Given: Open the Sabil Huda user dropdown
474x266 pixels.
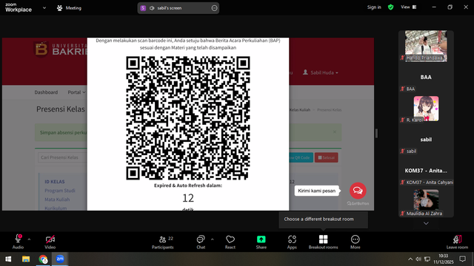Looking at the screenshot, I should [321, 72].
